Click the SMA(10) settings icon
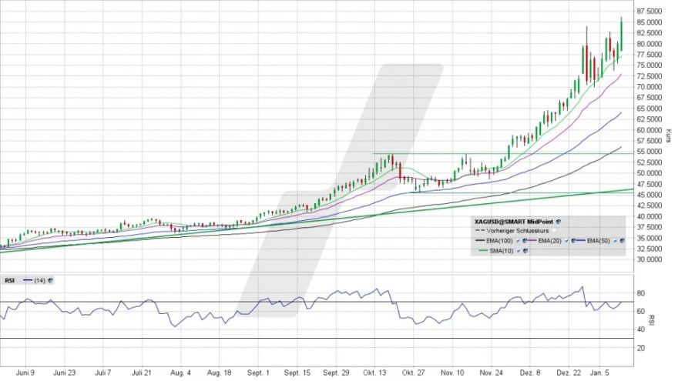The height and width of the screenshot is (381, 678). pyautogui.click(x=525, y=250)
